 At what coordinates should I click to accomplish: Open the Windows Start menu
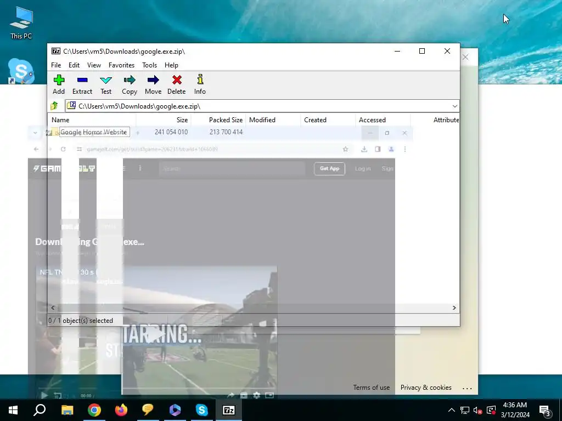coord(13,410)
